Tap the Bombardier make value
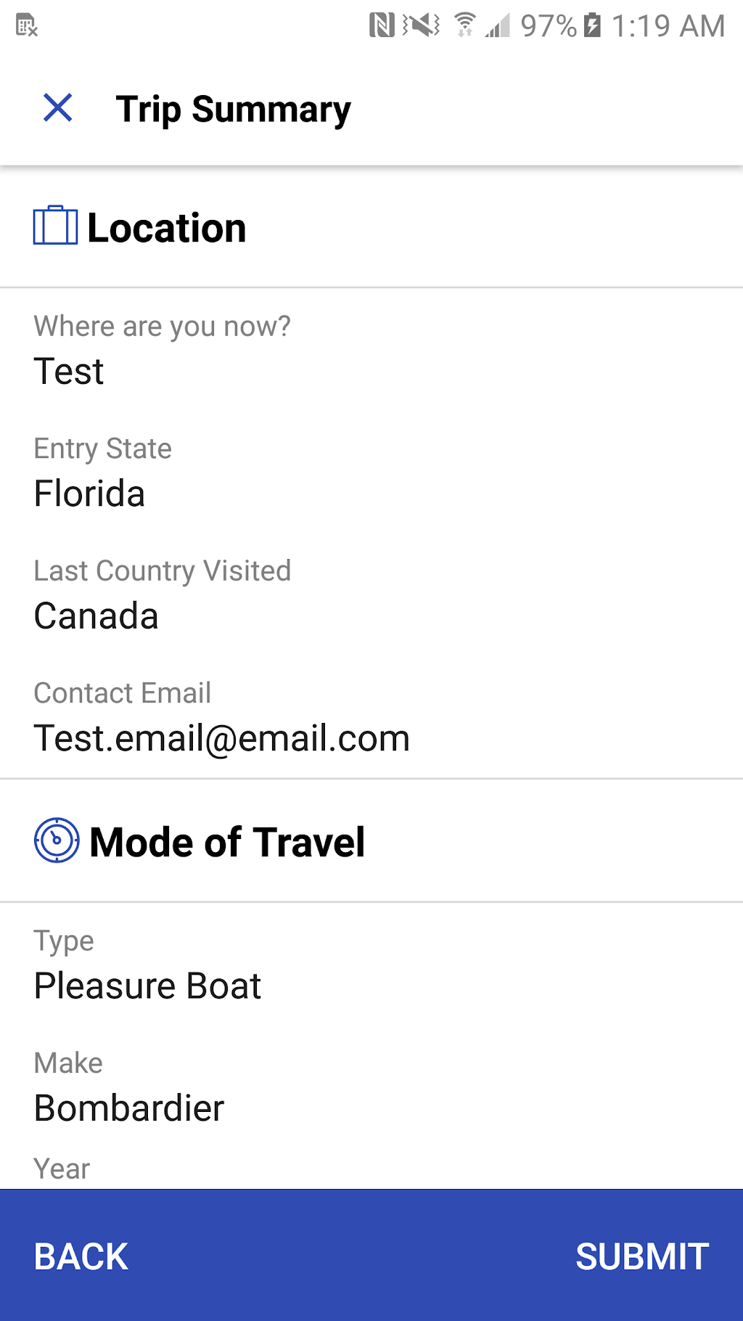This screenshot has width=743, height=1321. (129, 1108)
